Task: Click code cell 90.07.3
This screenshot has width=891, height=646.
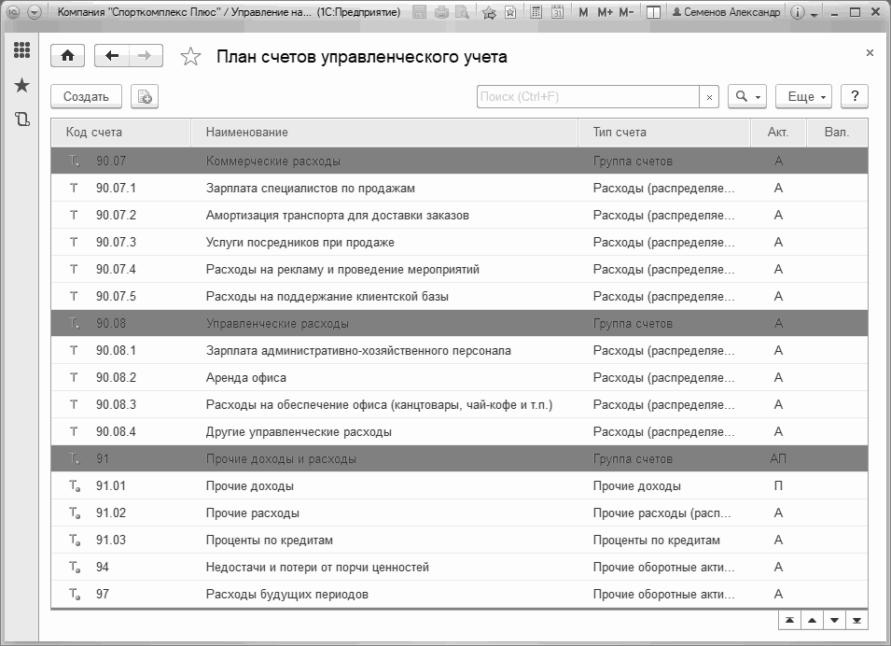Action: point(116,243)
